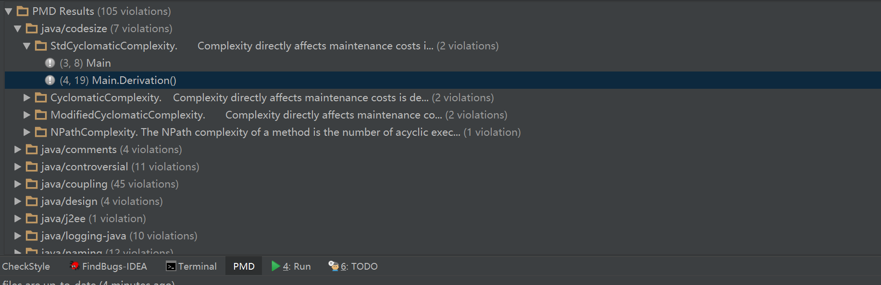The image size is (881, 285).
Task: Click the StdCyclomaticComplexity folder icon
Action: click(x=41, y=46)
